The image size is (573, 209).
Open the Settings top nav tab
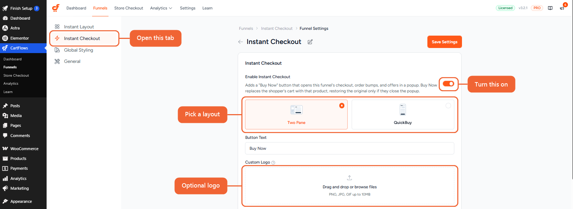187,8
